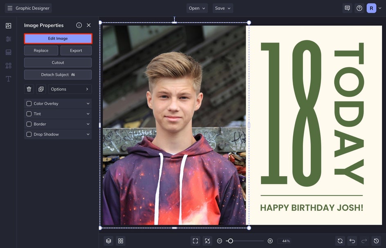Click the Detach Subject AI button
The width and height of the screenshot is (386, 248).
[x=58, y=74]
